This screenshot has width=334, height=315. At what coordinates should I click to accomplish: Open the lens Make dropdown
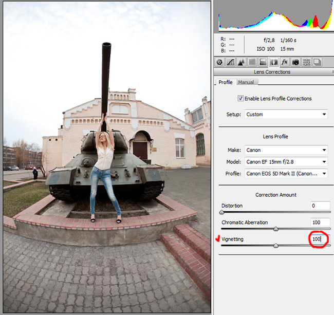click(286, 150)
